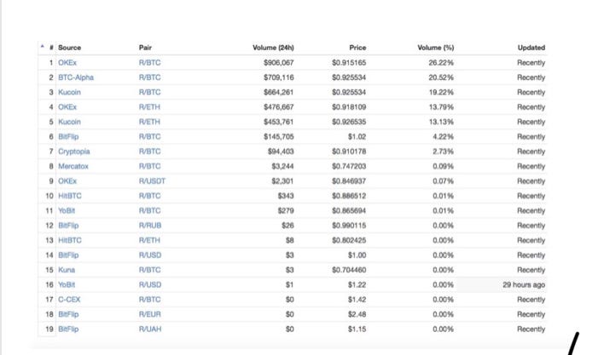Click the Updated column header

[x=531, y=48]
